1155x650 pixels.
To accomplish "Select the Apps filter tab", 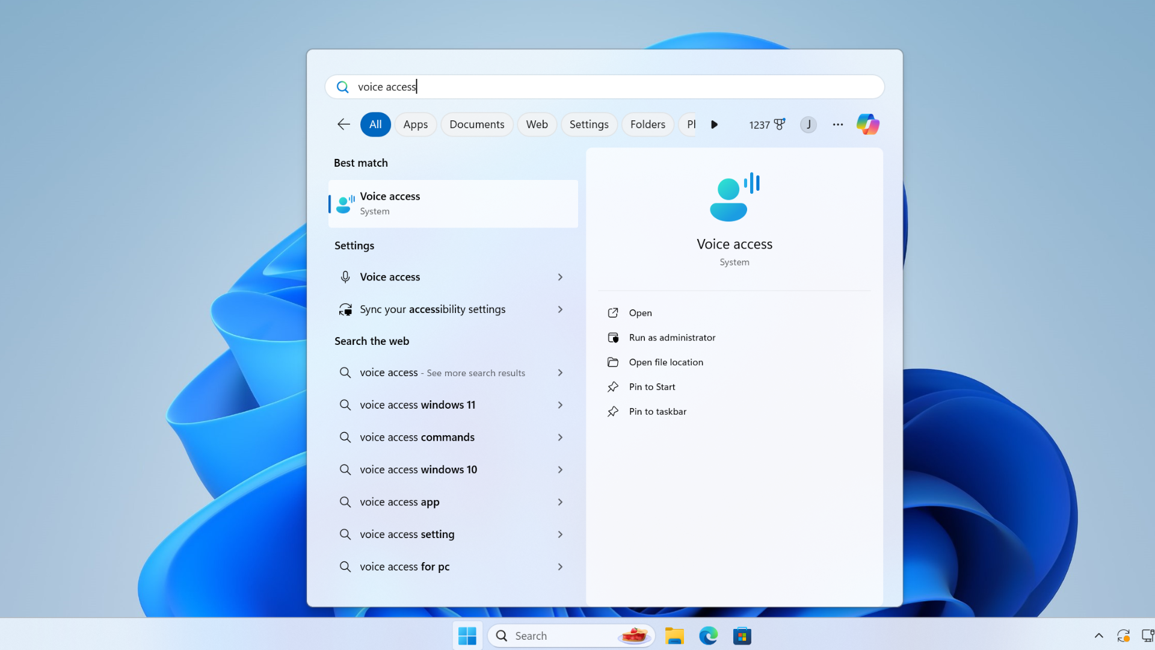I will point(416,124).
